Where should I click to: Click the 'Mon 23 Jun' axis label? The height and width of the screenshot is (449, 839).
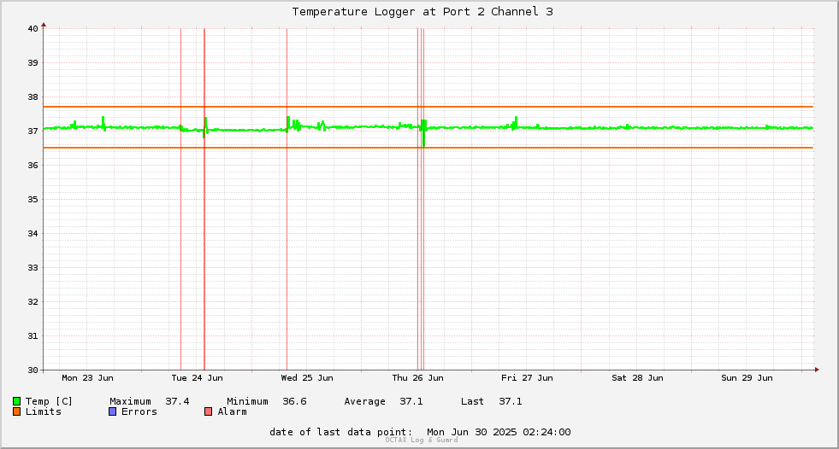point(88,378)
